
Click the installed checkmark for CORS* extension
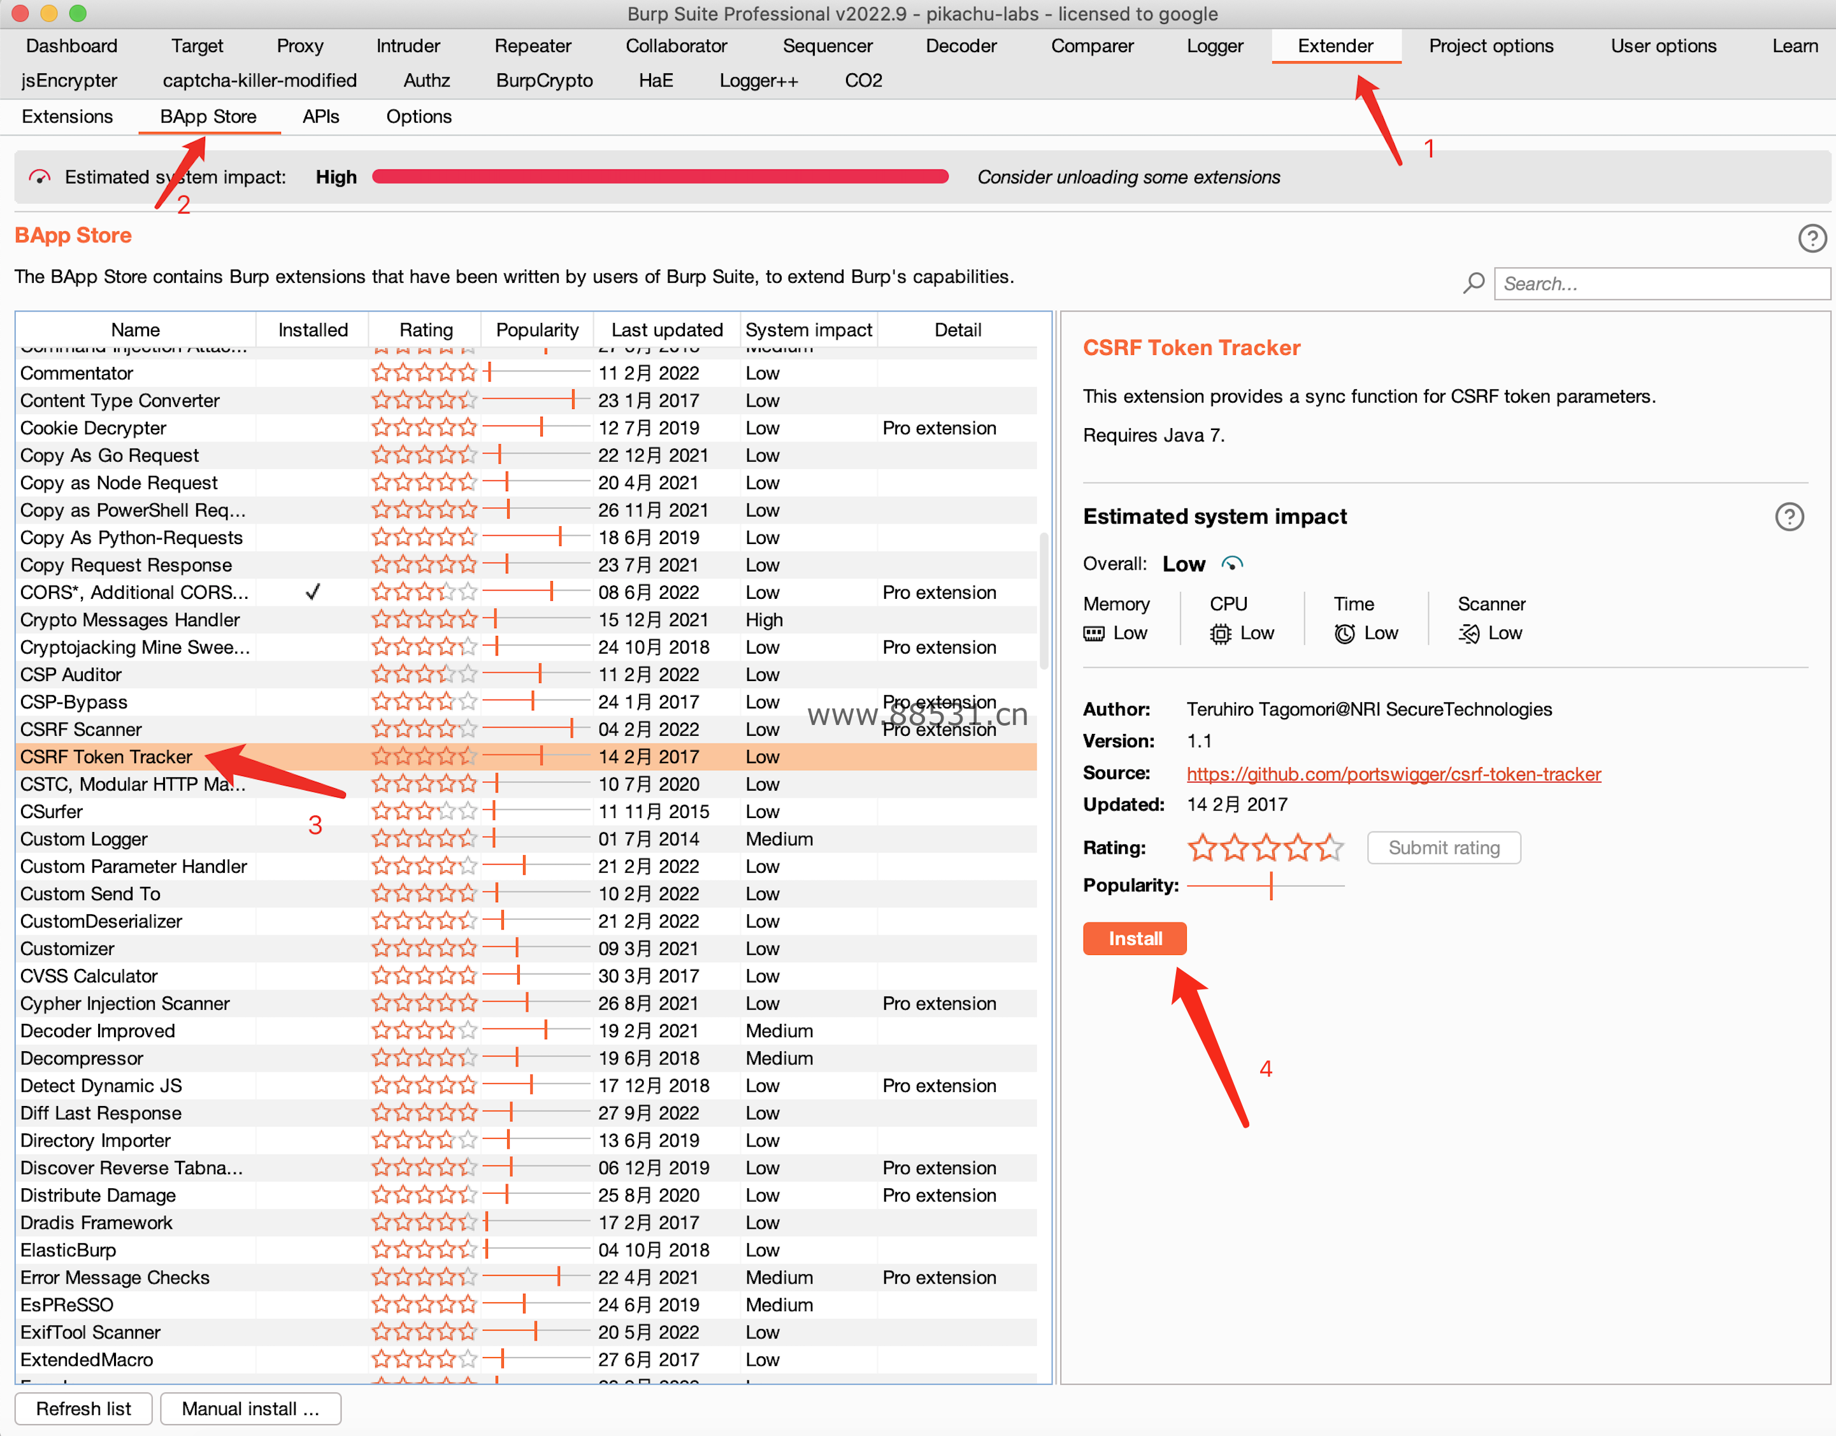click(313, 592)
